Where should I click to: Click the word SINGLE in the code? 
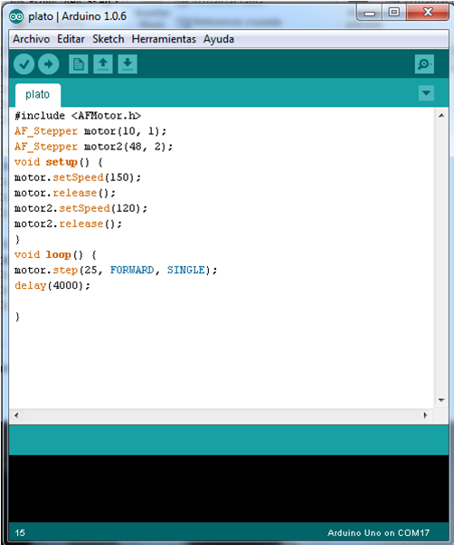pos(185,270)
